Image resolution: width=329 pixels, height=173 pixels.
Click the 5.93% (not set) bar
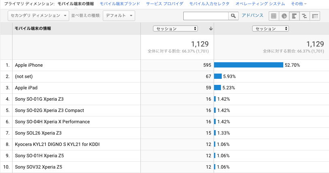point(218,76)
